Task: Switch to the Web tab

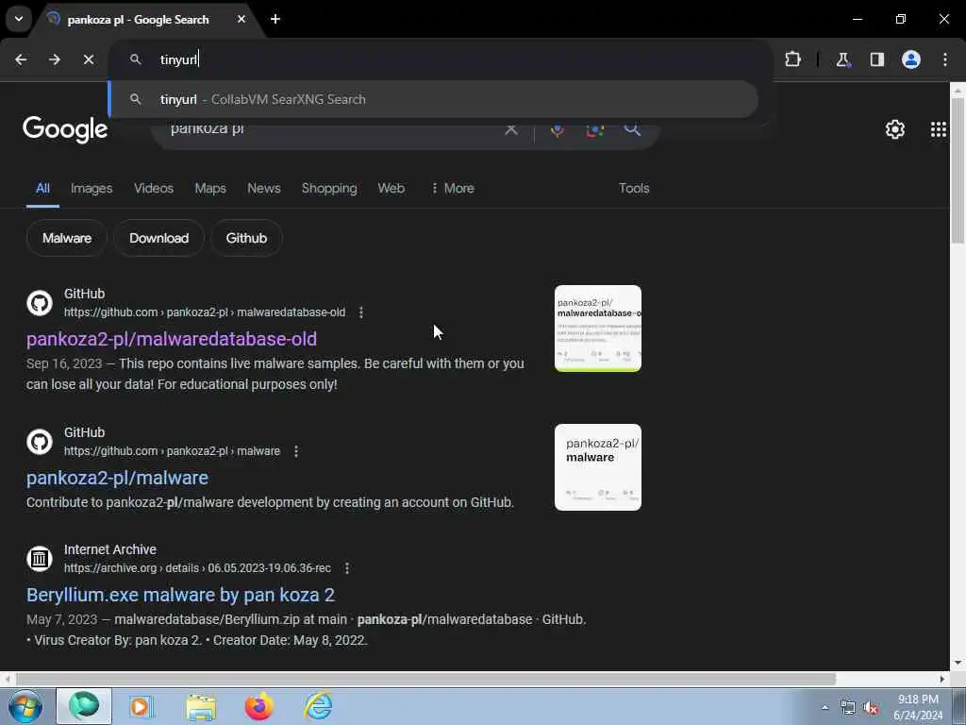Action: click(x=391, y=188)
